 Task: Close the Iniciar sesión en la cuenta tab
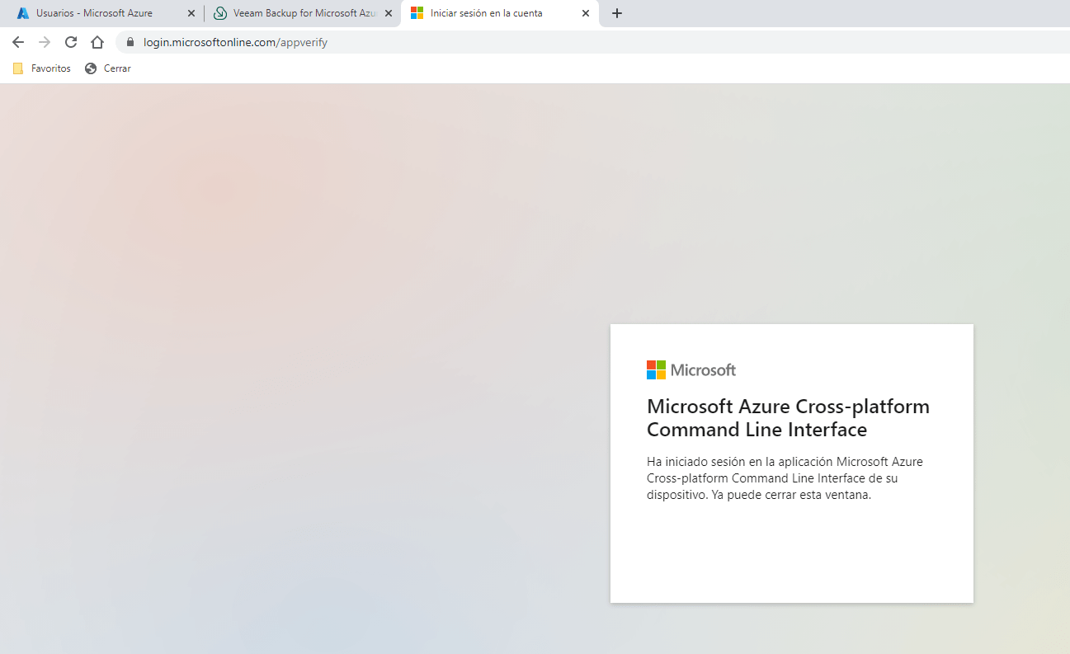pos(586,13)
